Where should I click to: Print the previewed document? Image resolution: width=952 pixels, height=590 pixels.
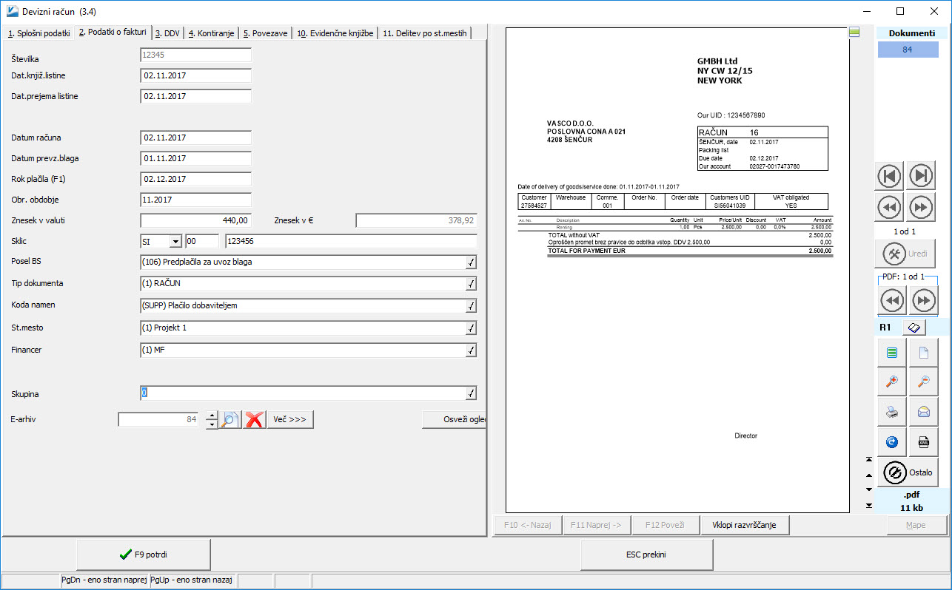892,412
